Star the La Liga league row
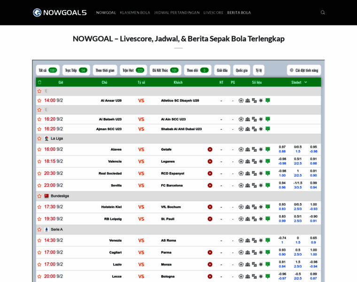The width and height of the screenshot is (357, 282). point(39,139)
